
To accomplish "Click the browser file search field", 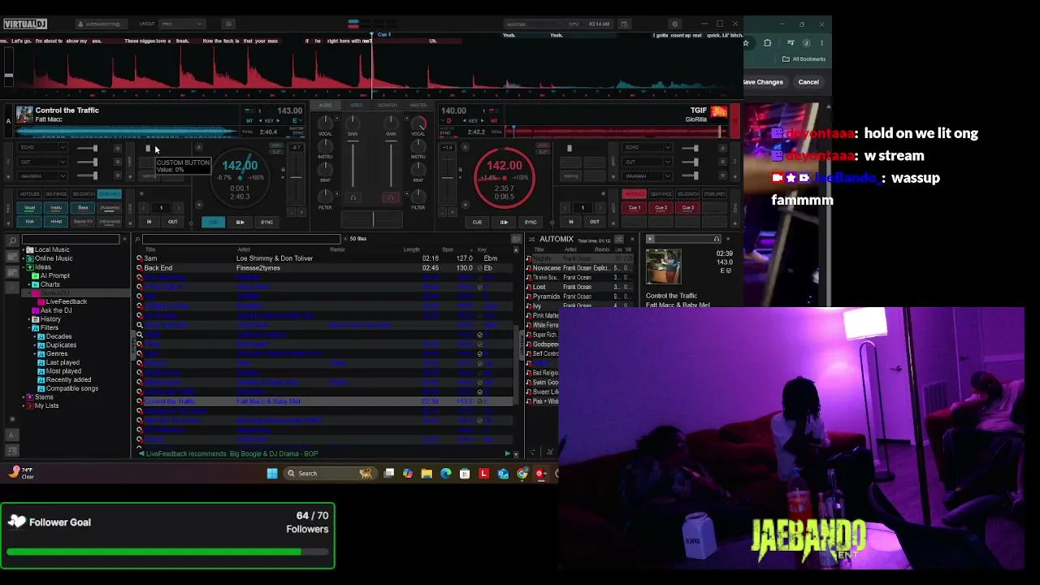I will [241, 239].
